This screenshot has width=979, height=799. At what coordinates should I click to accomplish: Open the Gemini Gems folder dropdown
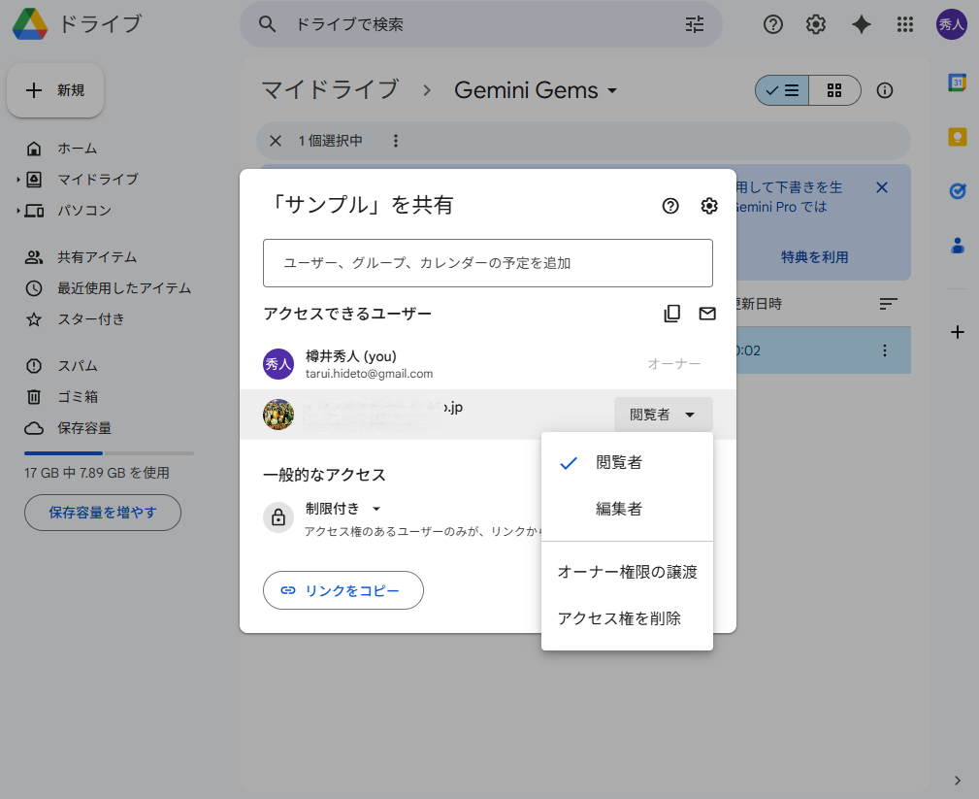click(611, 89)
